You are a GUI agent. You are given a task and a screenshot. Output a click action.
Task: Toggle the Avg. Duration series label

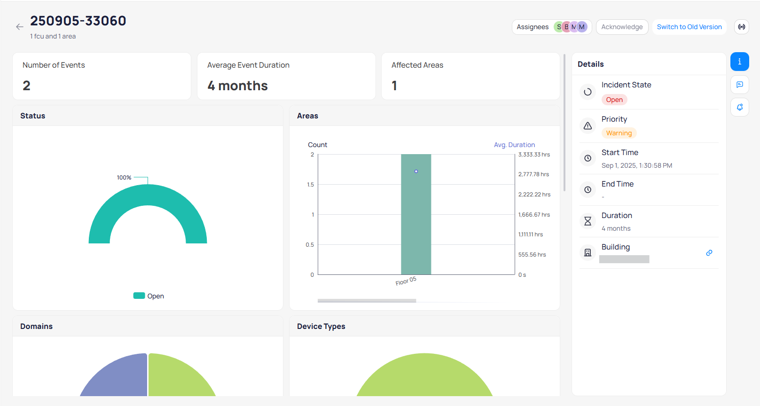coord(514,145)
